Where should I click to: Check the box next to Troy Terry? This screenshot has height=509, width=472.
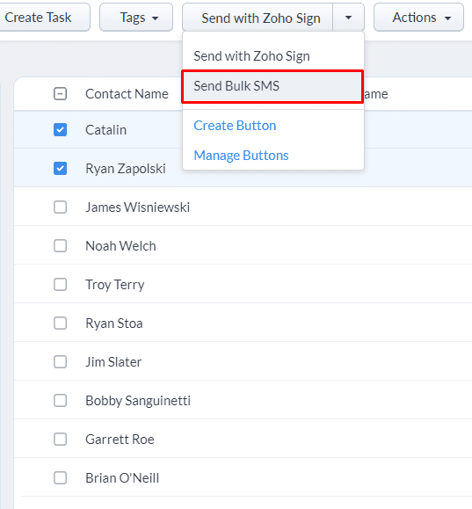pos(60,284)
